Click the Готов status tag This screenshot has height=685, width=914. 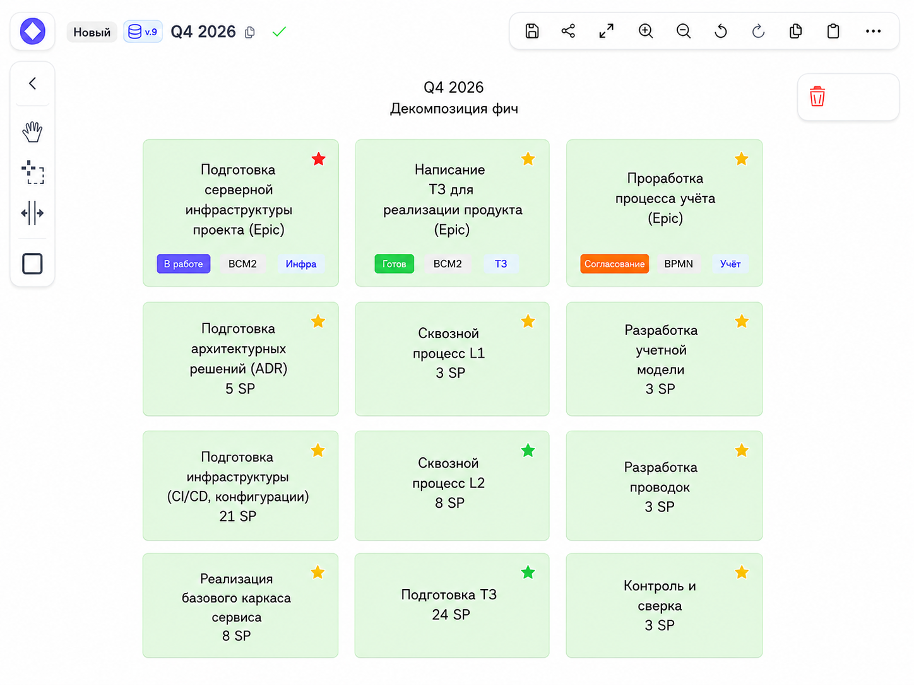(395, 264)
